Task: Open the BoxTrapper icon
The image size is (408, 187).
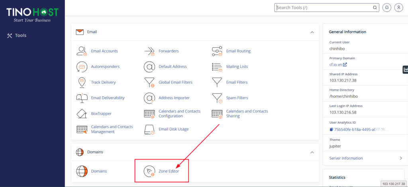Action: point(81,113)
